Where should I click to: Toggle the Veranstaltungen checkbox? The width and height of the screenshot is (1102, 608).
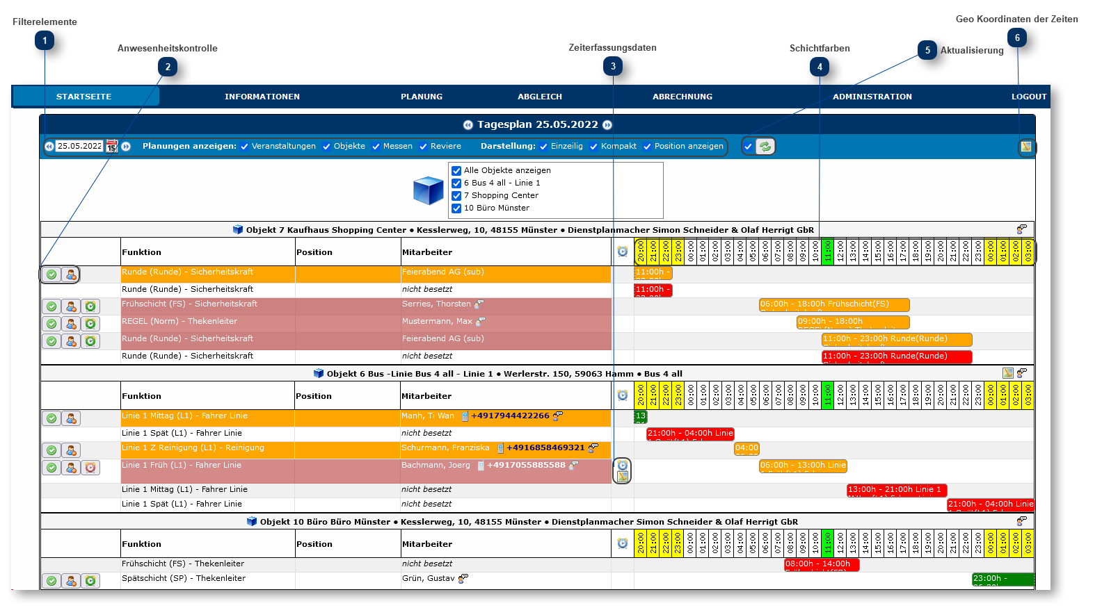point(245,147)
